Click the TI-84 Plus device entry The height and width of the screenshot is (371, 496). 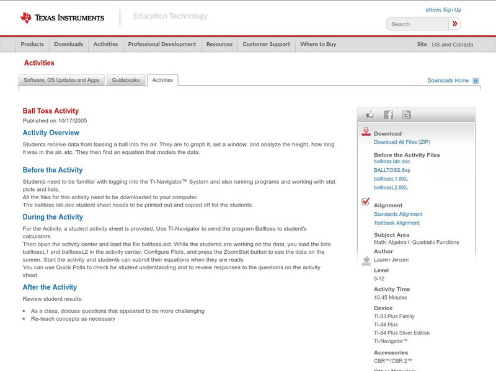coord(386,325)
